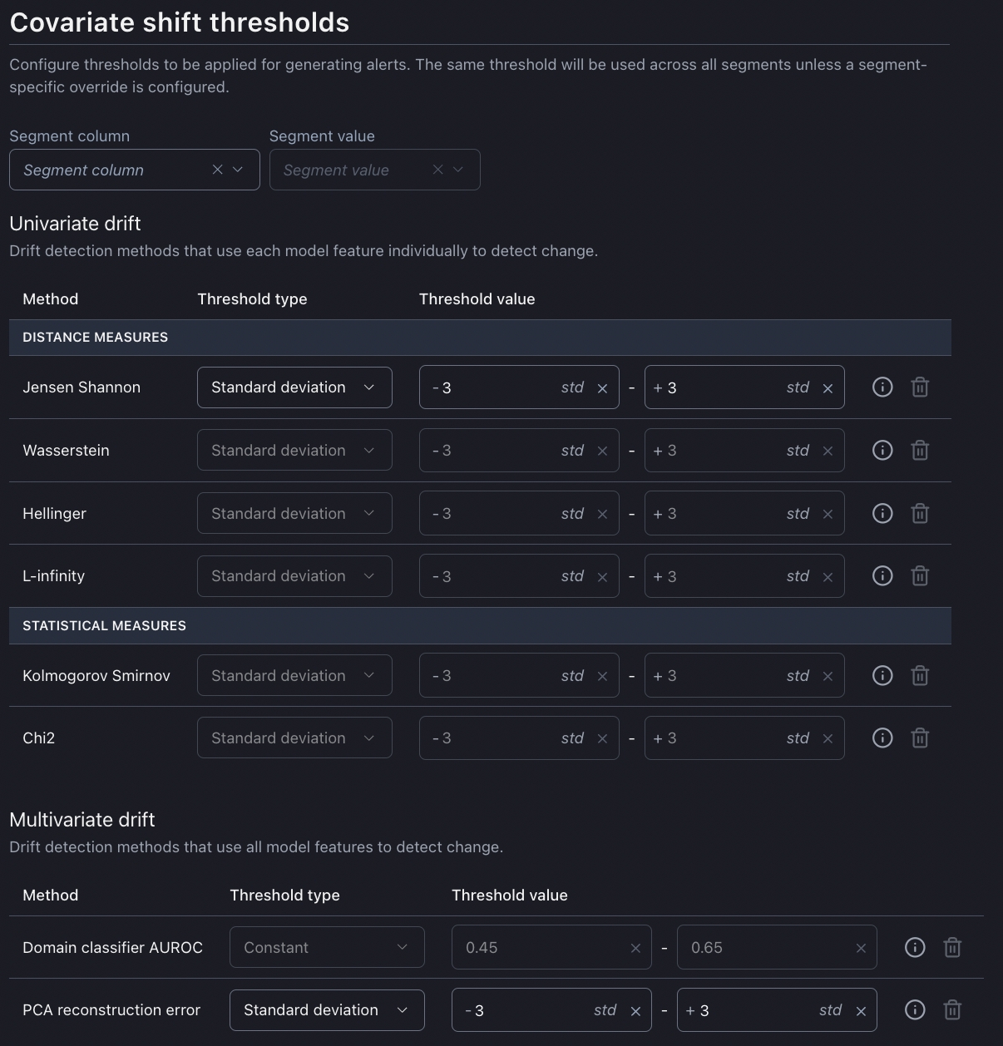1003x1046 pixels.
Task: Remove the Kolmogorov Smirnov threshold row
Action: (920, 676)
